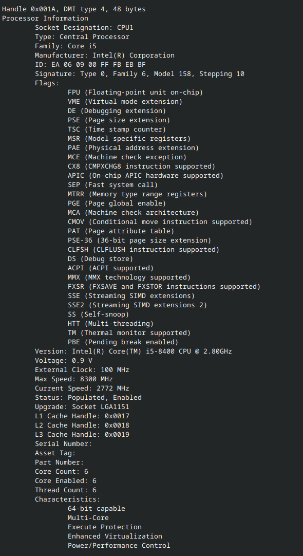Click the FPU floating-point unit flag
This screenshot has height=556, width=303.
click(136, 92)
